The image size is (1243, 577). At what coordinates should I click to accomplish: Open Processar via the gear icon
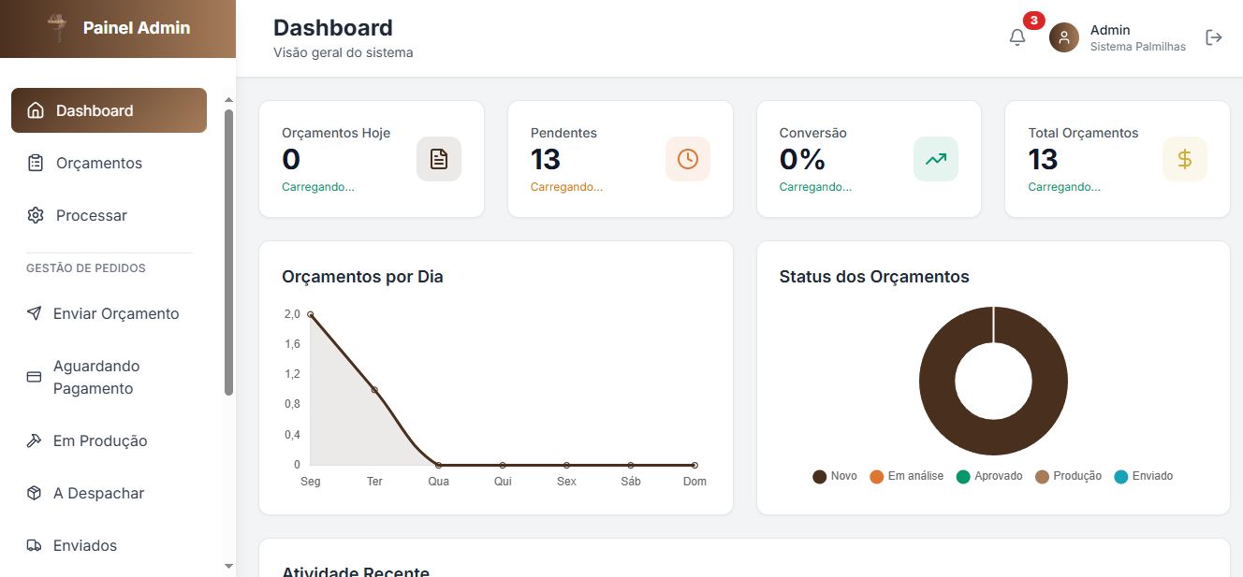pos(36,215)
